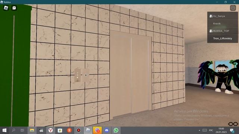Close the Roblox window
The height and width of the screenshot is (134, 239).
tap(235, 2)
